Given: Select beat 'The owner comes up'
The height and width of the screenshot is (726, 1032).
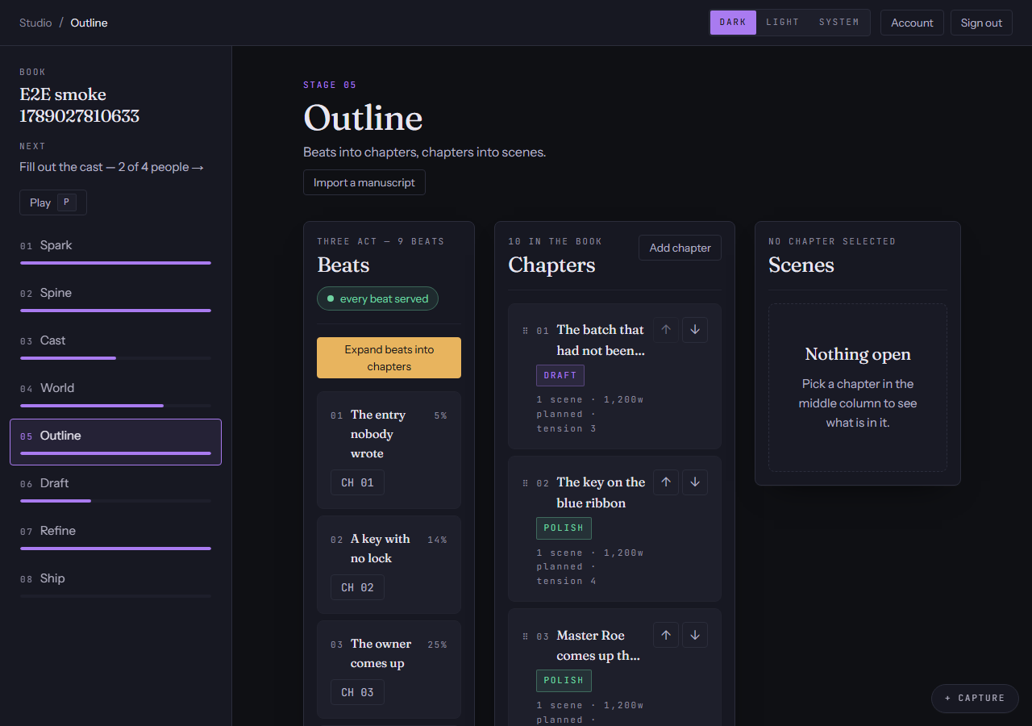Looking at the screenshot, I should point(389,669).
